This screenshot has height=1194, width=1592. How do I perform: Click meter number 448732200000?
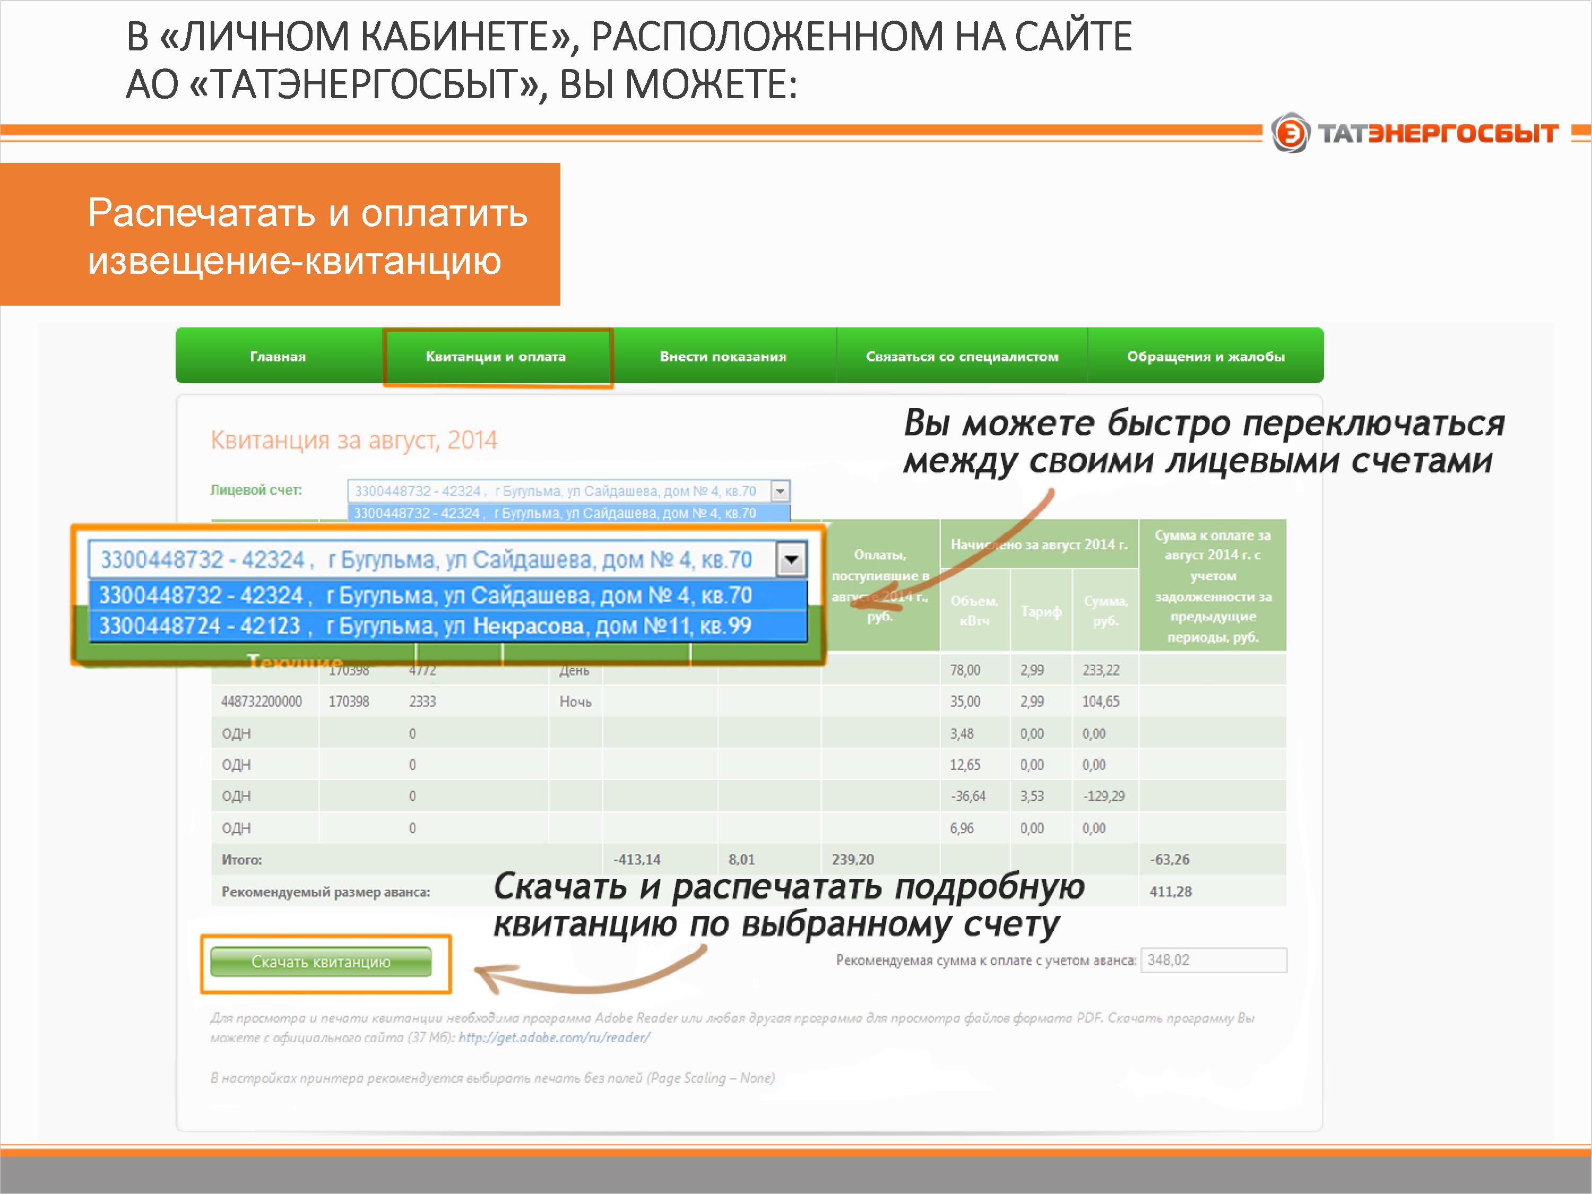(261, 702)
